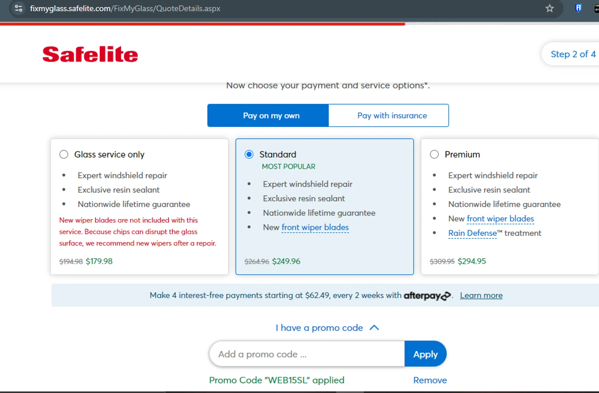
Task: Click the $179.98 Glass service price
Action: (x=99, y=261)
